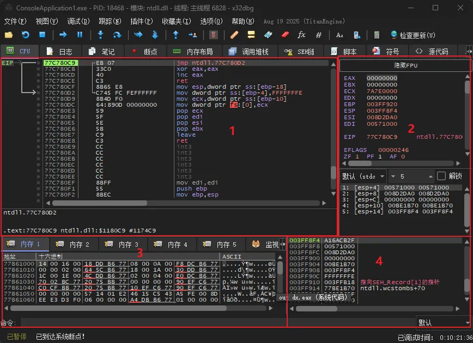The image size is (473, 343).
Task: Click the execute till return icon
Action: [176, 35]
